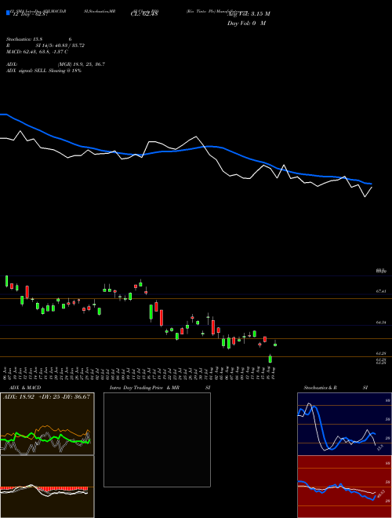Click the Stochastics & RSI panel title
Screen dimensions: 392x518
pyautogui.click(x=336, y=388)
